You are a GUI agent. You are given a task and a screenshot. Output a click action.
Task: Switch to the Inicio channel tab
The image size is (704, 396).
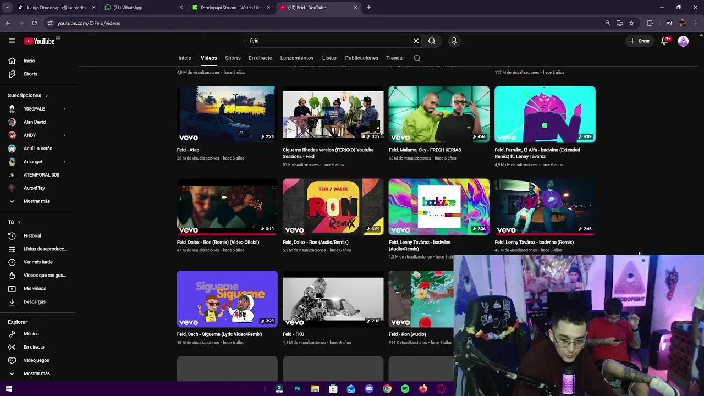point(185,58)
